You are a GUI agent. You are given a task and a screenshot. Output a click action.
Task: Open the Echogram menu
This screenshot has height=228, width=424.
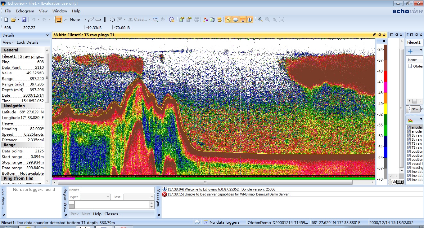point(25,11)
